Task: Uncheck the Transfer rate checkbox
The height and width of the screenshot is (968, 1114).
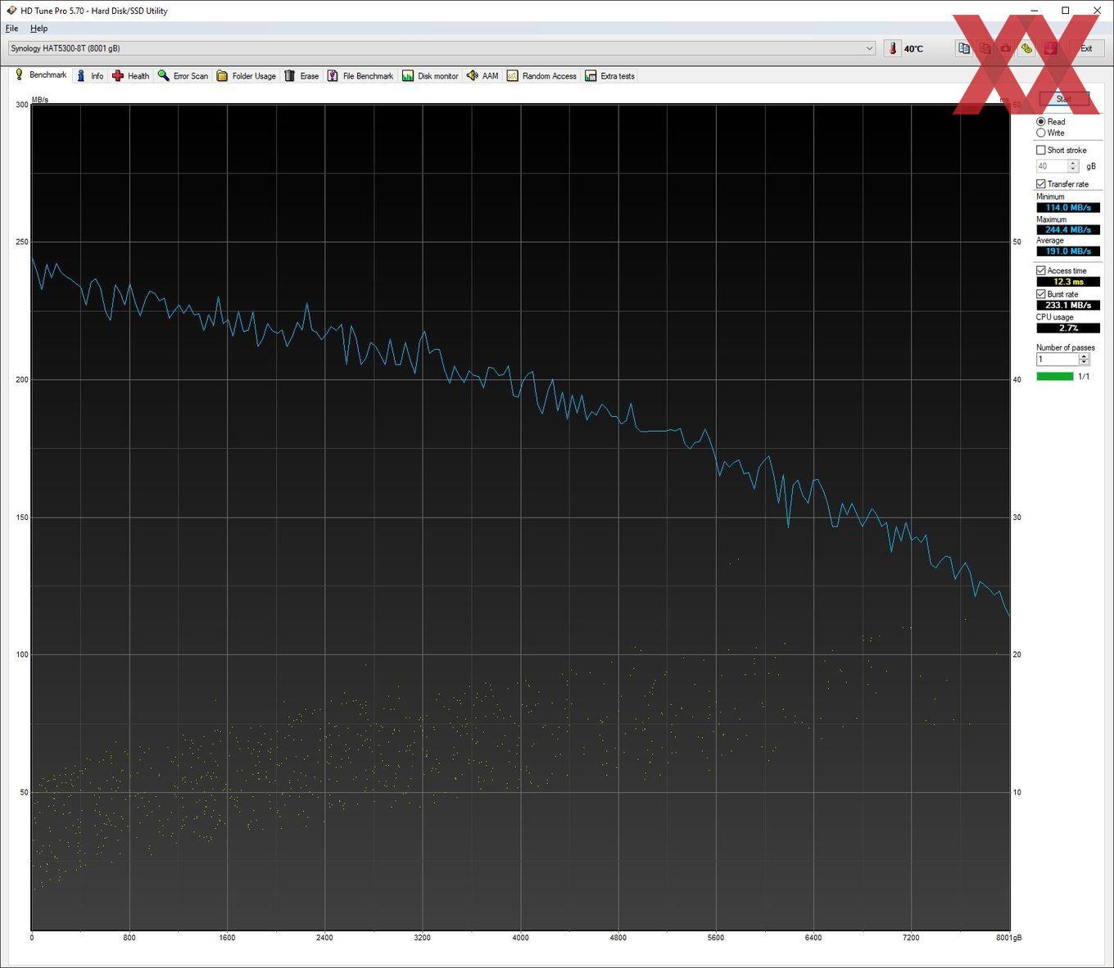Action: point(1041,184)
